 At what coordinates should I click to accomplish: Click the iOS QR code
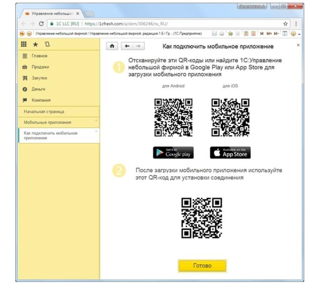click(x=230, y=117)
